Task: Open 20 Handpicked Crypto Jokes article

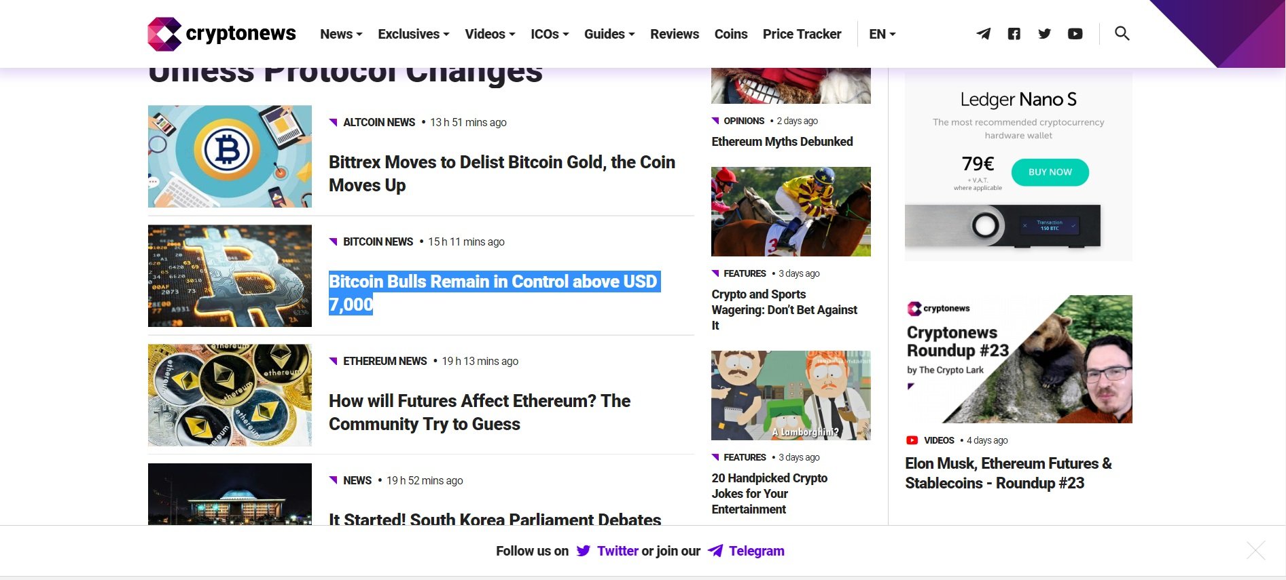Action: (769, 494)
